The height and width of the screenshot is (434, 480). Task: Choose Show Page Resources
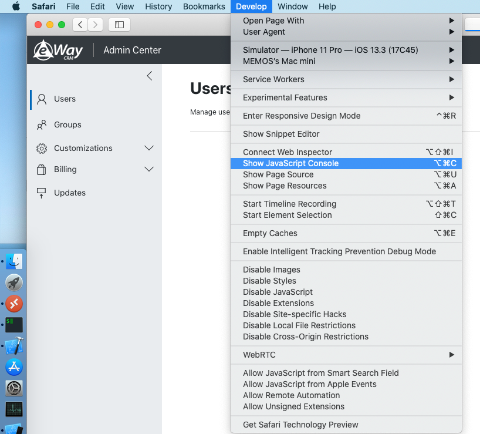pos(346,186)
